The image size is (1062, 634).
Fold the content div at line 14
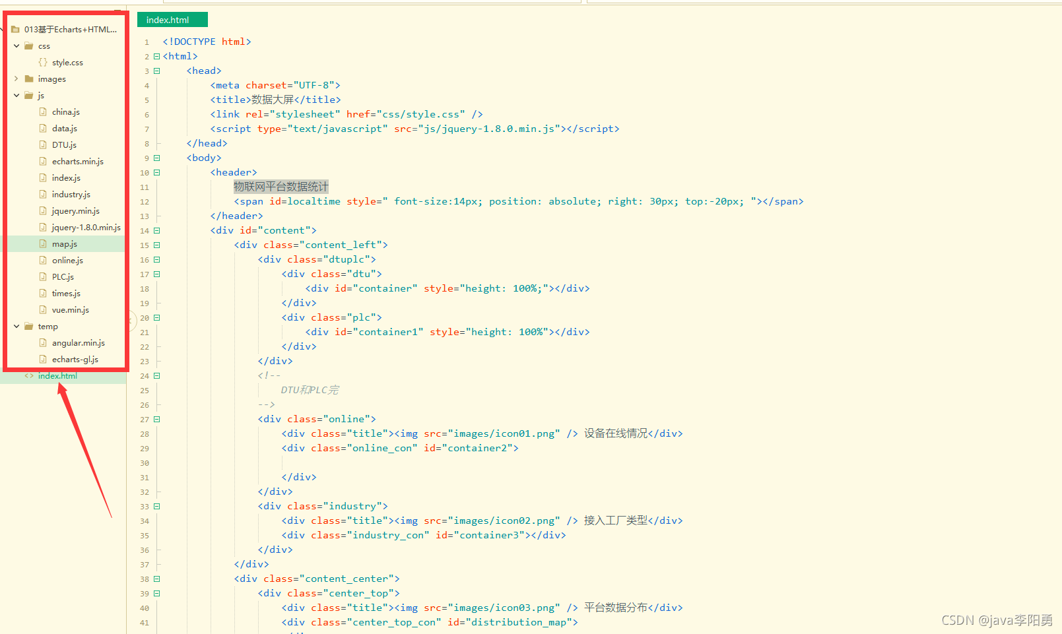coord(157,231)
